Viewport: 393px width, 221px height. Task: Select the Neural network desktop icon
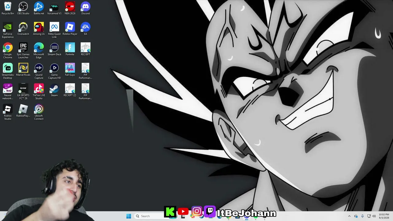point(8,91)
